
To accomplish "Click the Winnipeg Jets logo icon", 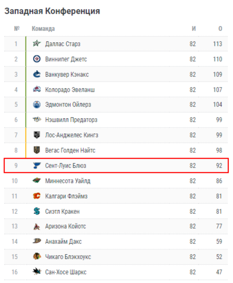I will 37,59.
